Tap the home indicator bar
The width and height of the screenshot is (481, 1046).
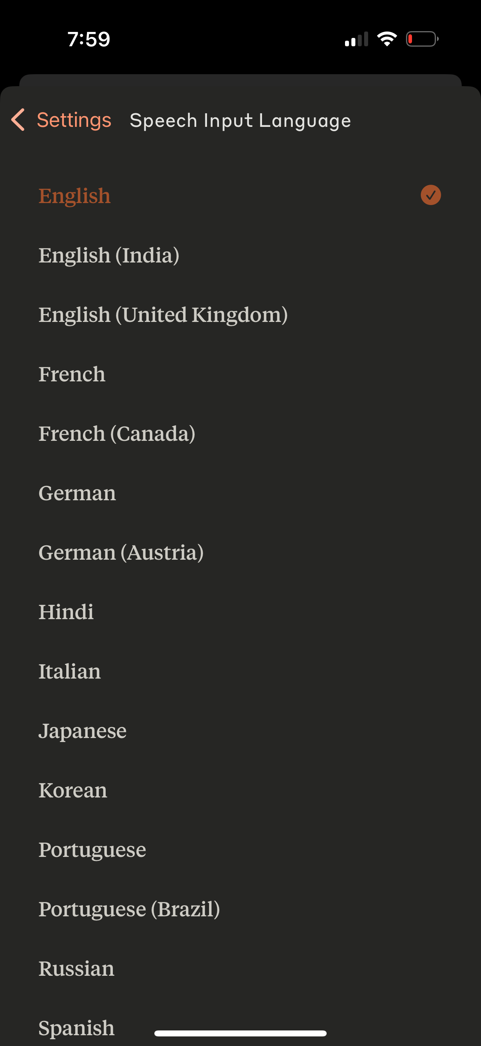(x=240, y=1031)
